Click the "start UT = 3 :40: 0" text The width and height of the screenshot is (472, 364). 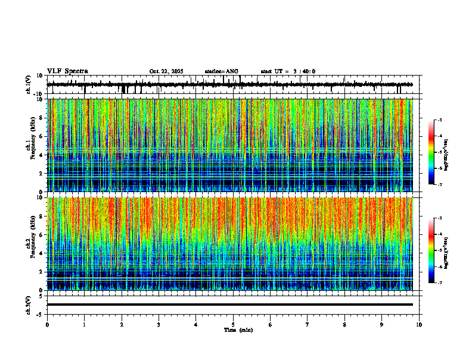pyautogui.click(x=288, y=71)
